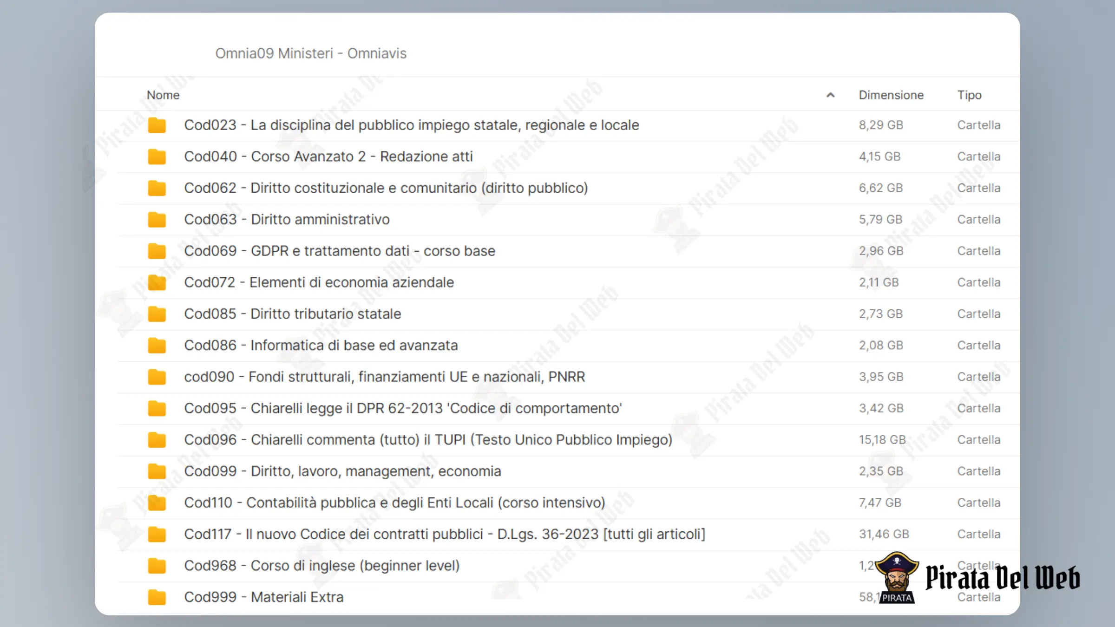Screen dimensions: 1115x627
Task: Open Cod072 Elementi di economia aziendale
Action: coord(319,282)
